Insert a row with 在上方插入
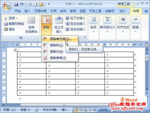The image size is (150, 113). point(59,25)
